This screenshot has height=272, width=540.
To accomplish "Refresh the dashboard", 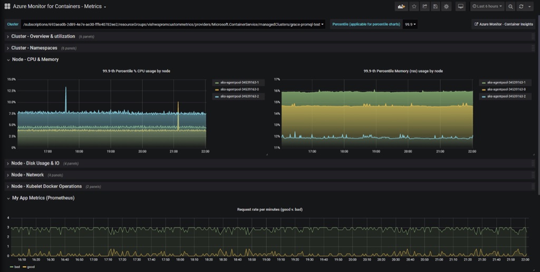I will click(521, 6).
